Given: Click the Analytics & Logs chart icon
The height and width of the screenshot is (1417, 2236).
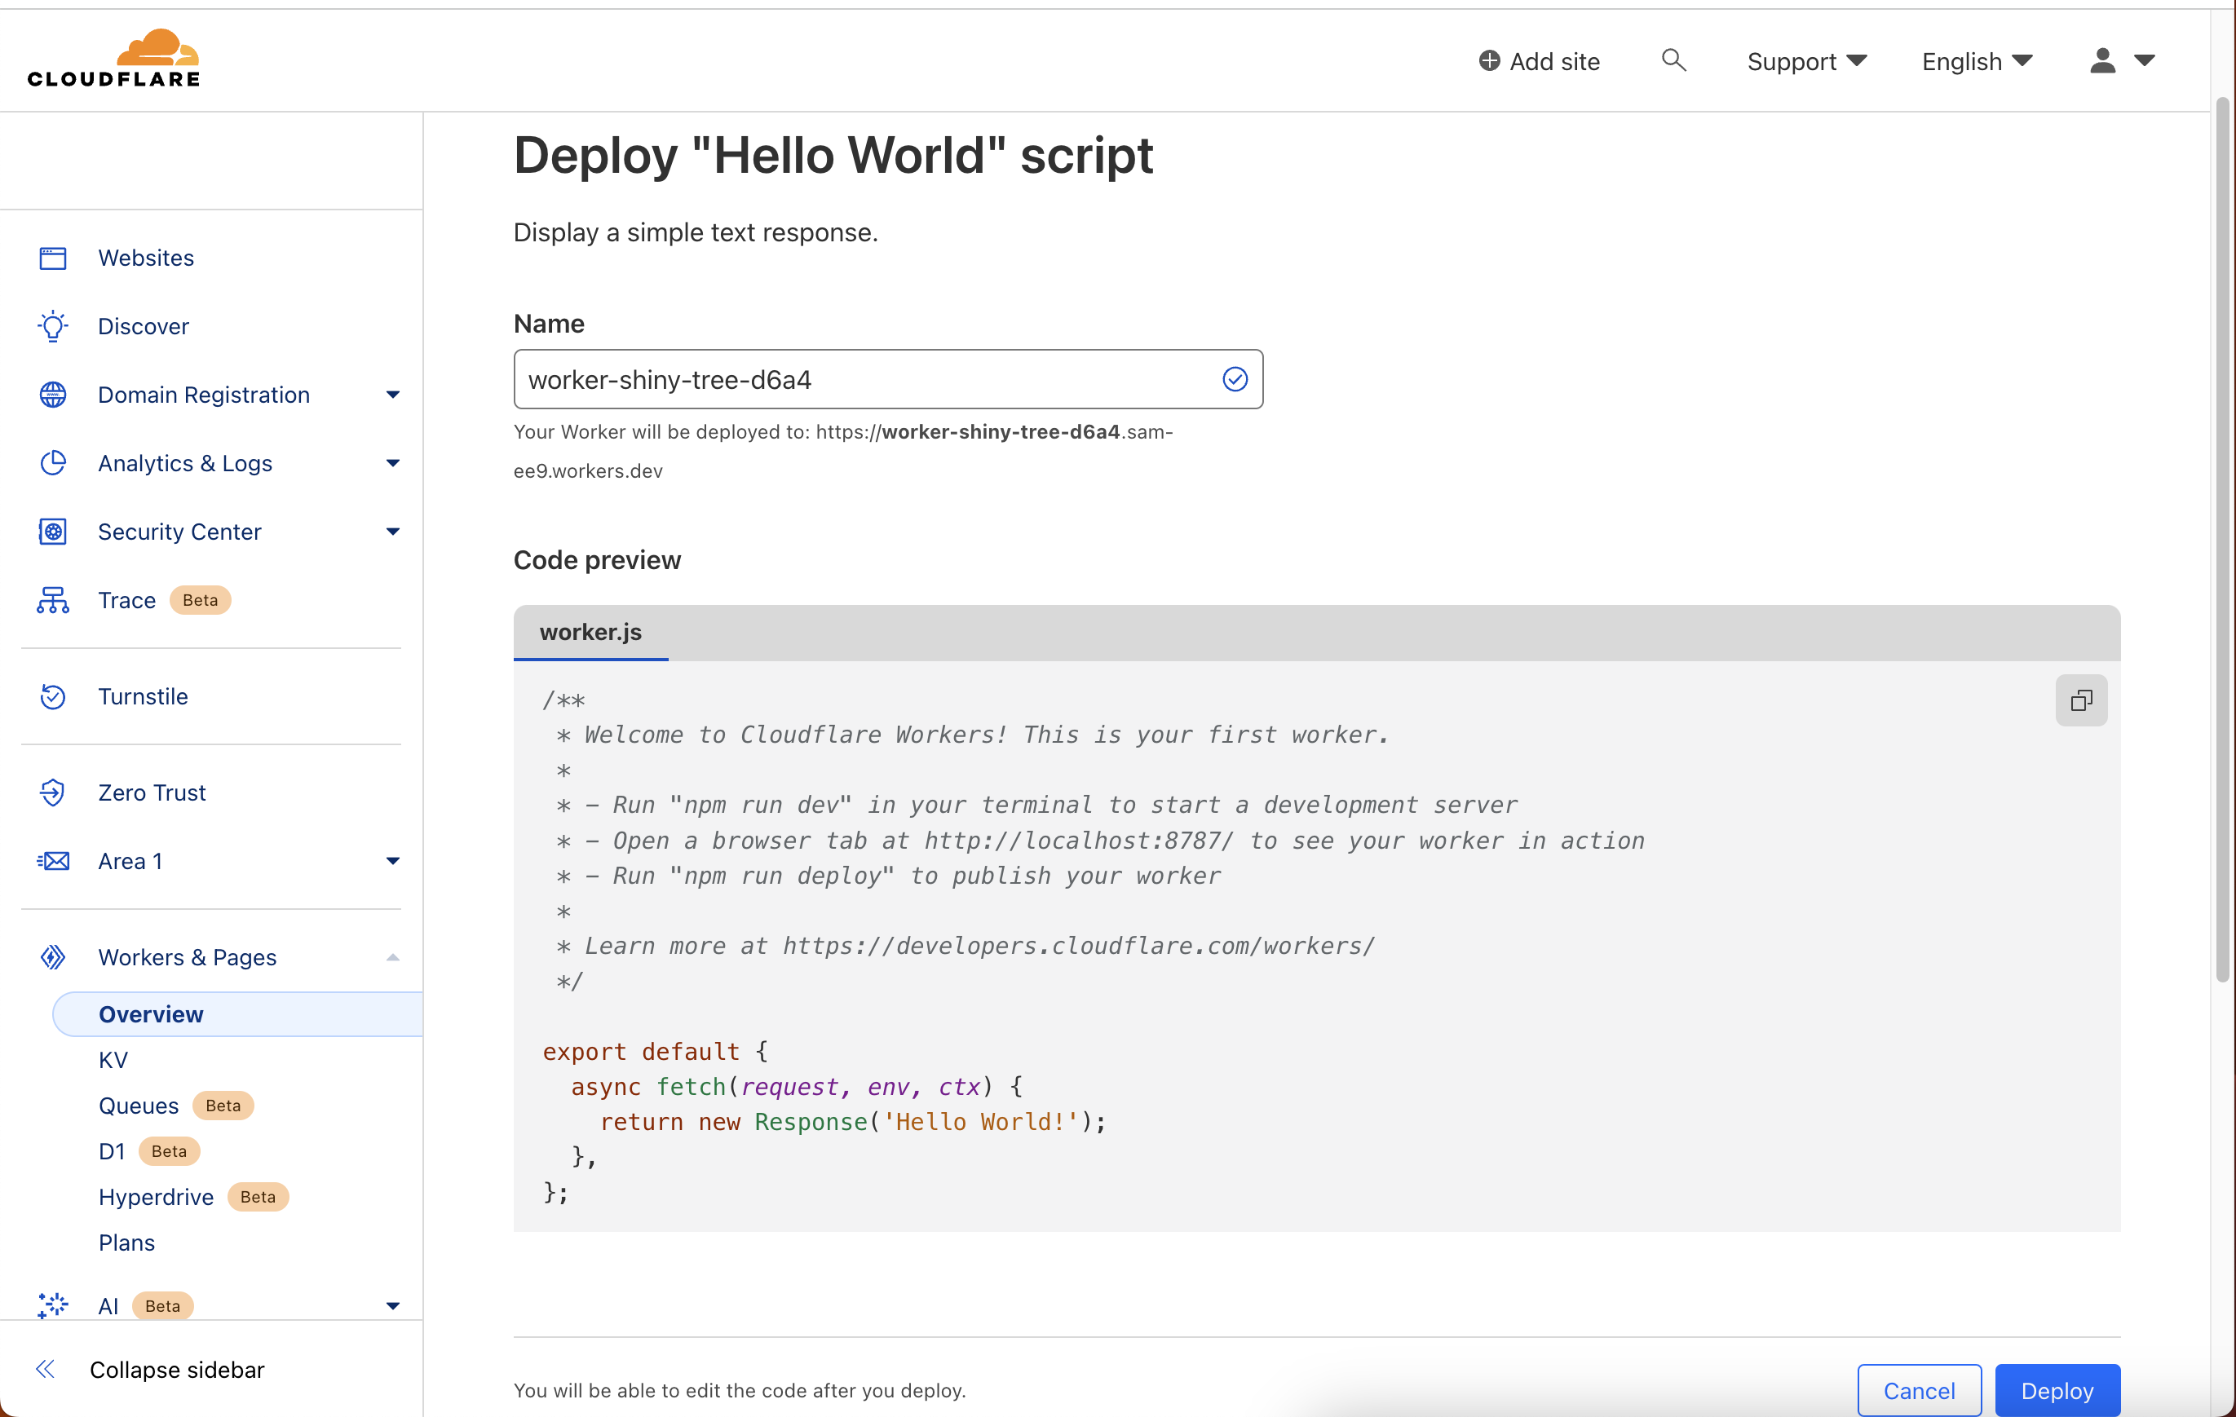Looking at the screenshot, I should tap(53, 463).
